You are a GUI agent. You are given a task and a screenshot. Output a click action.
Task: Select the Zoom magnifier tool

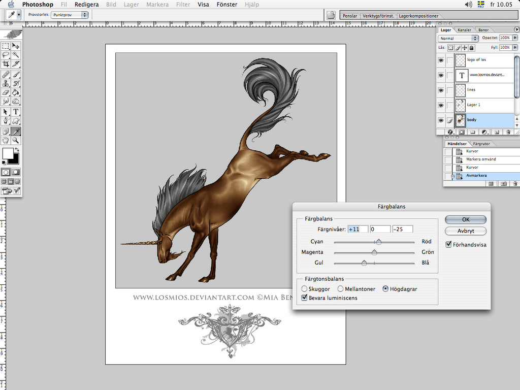coord(16,140)
